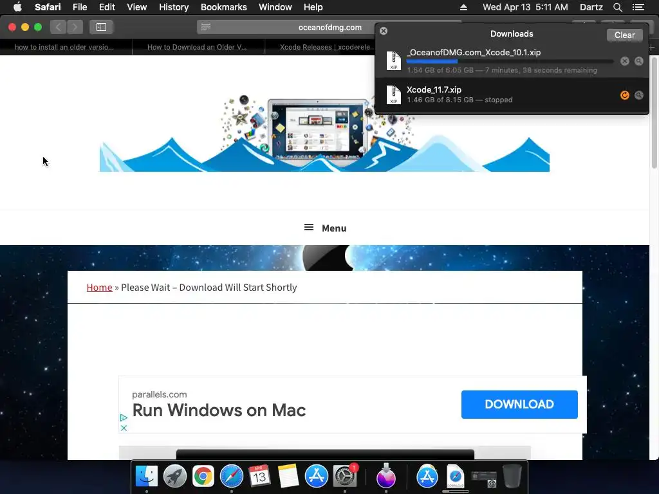Open Notification Center list icon
Image resolution: width=659 pixels, height=494 pixels.
click(638, 7)
